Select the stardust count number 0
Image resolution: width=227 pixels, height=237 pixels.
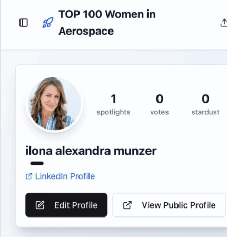205,98
